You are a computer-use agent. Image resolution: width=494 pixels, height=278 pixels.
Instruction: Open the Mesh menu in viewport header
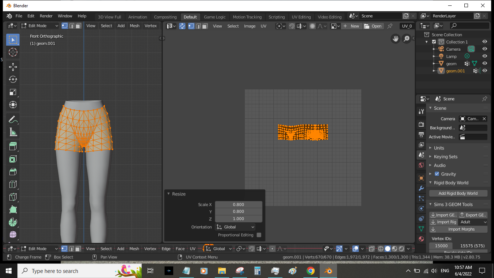coord(135,26)
